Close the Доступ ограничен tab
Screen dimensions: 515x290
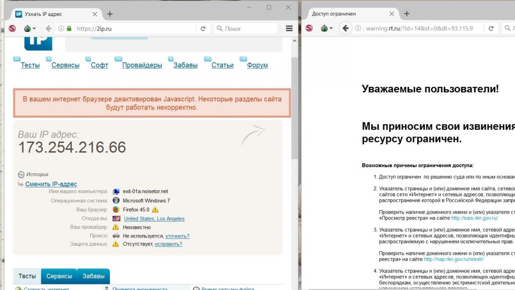392,14
